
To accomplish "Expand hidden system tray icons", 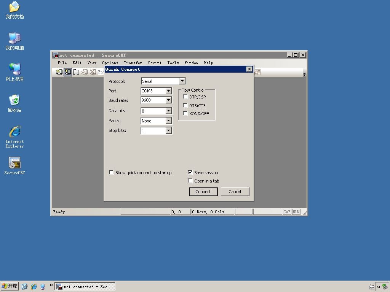I will [379, 287].
